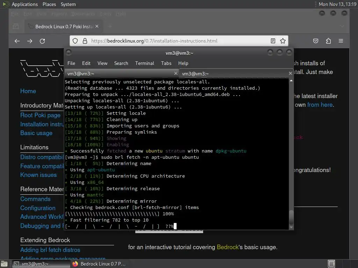The height and width of the screenshot is (268, 358).
Task: Open Known issues sidebar link
Action: point(38,175)
